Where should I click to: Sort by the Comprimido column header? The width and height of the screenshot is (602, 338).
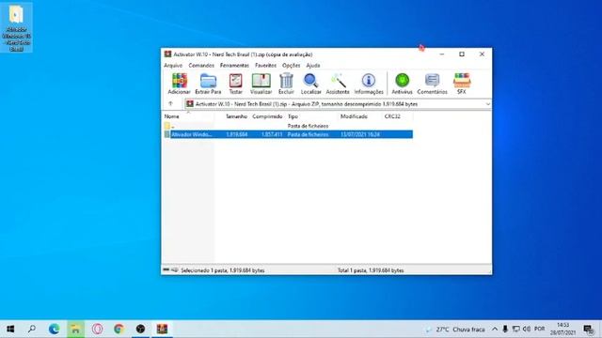pyautogui.click(x=267, y=116)
